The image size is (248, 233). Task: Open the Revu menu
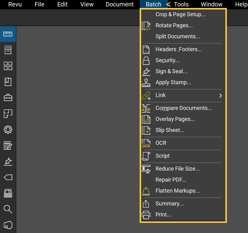pos(15,4)
